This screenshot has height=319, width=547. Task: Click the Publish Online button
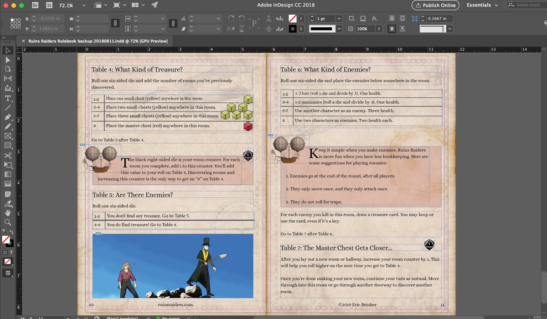(x=435, y=5)
